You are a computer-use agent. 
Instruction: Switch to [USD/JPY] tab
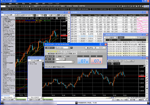[35, 9]
